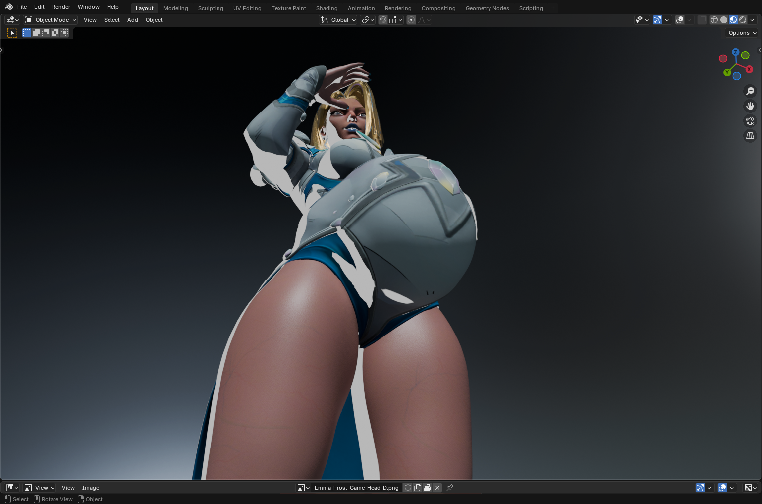Switch to the Animation workspace tab
This screenshot has height=504, width=762.
(x=361, y=8)
